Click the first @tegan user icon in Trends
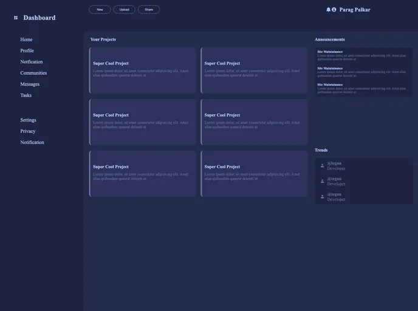This screenshot has height=311, width=418. pos(323,166)
